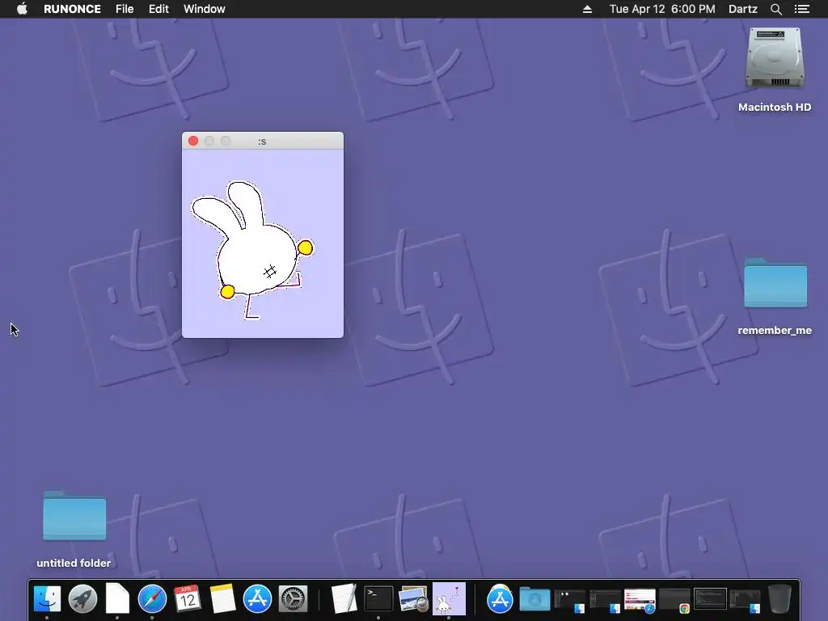
Task: Open Spotlight search magnifier
Action: [x=775, y=9]
